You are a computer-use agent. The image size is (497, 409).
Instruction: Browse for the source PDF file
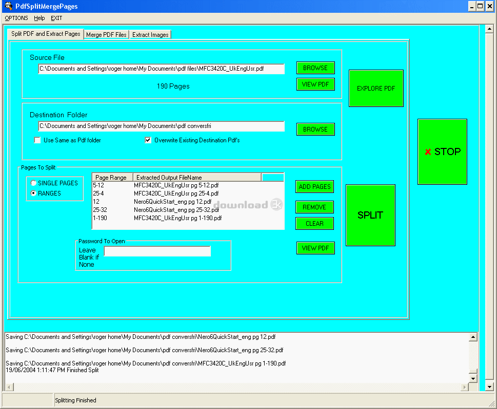click(315, 68)
